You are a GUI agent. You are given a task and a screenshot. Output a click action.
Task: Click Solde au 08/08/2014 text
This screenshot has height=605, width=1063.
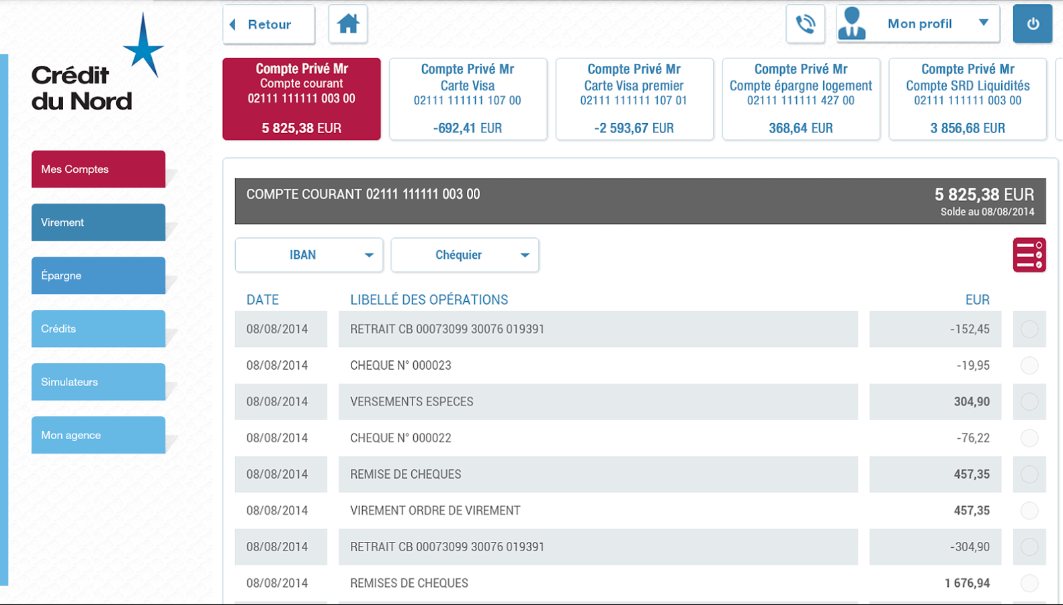click(x=987, y=212)
